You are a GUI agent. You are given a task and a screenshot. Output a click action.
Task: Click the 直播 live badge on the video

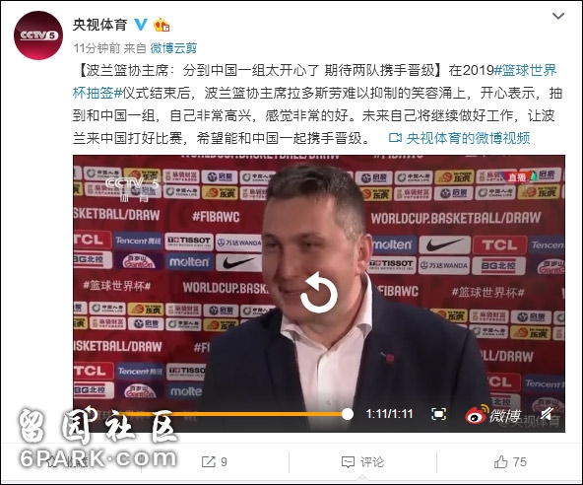click(517, 177)
